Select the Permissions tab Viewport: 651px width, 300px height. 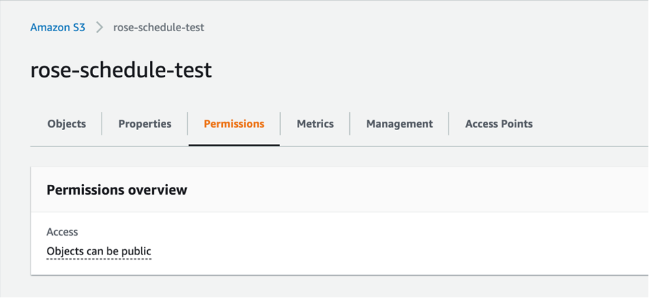click(x=234, y=124)
